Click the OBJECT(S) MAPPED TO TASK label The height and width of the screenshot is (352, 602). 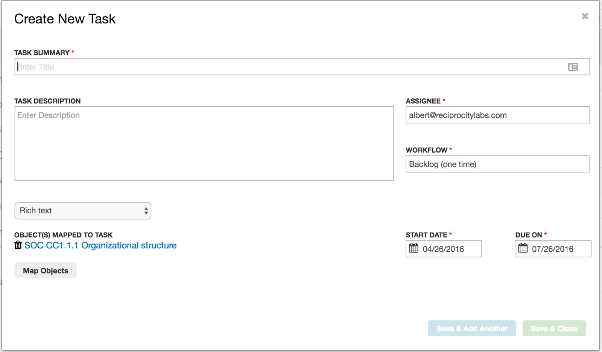(x=64, y=235)
